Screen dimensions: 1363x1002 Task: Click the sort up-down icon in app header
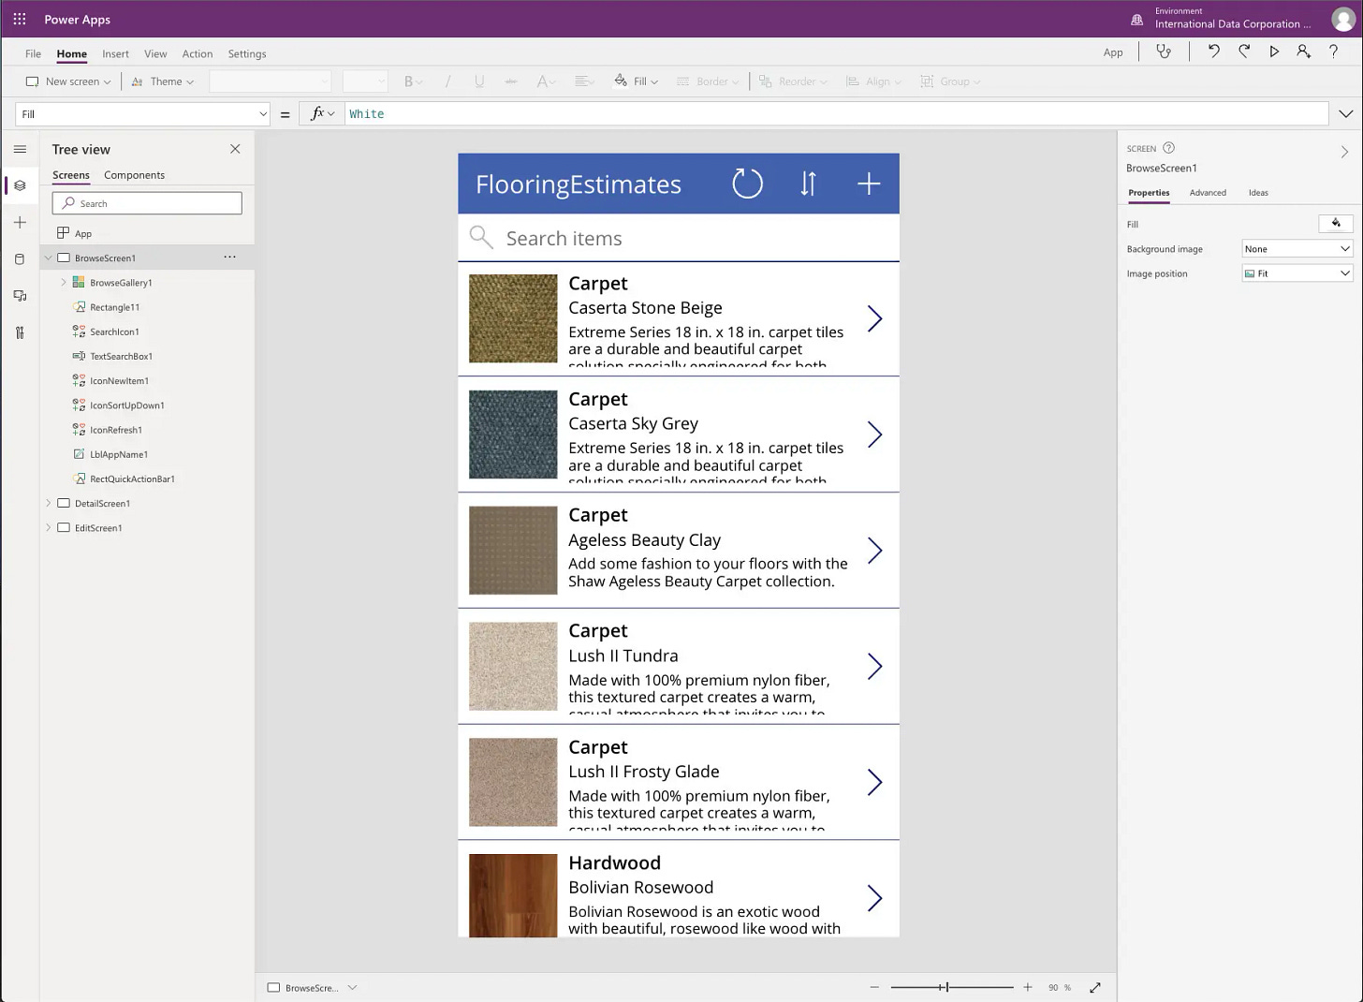[809, 184]
